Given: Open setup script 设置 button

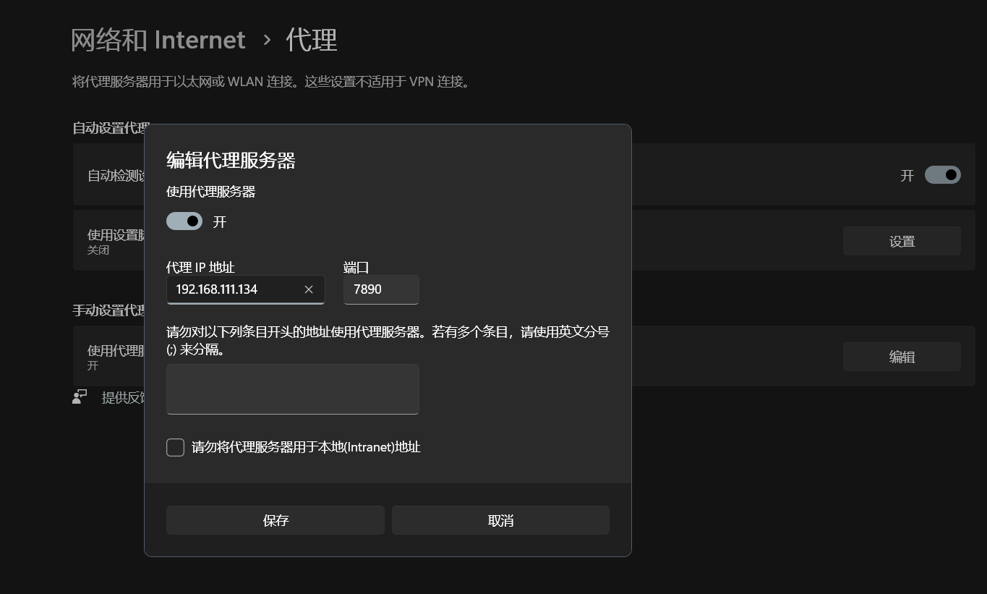Looking at the screenshot, I should (x=902, y=241).
